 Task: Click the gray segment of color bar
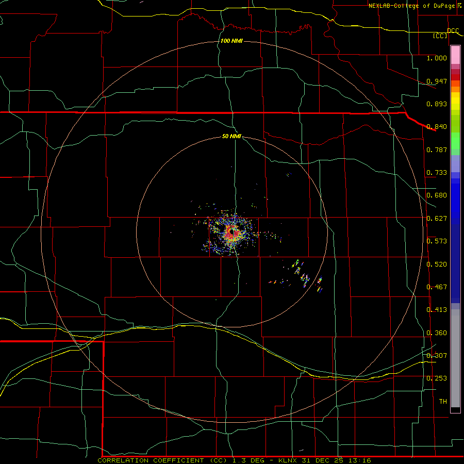coord(455,358)
